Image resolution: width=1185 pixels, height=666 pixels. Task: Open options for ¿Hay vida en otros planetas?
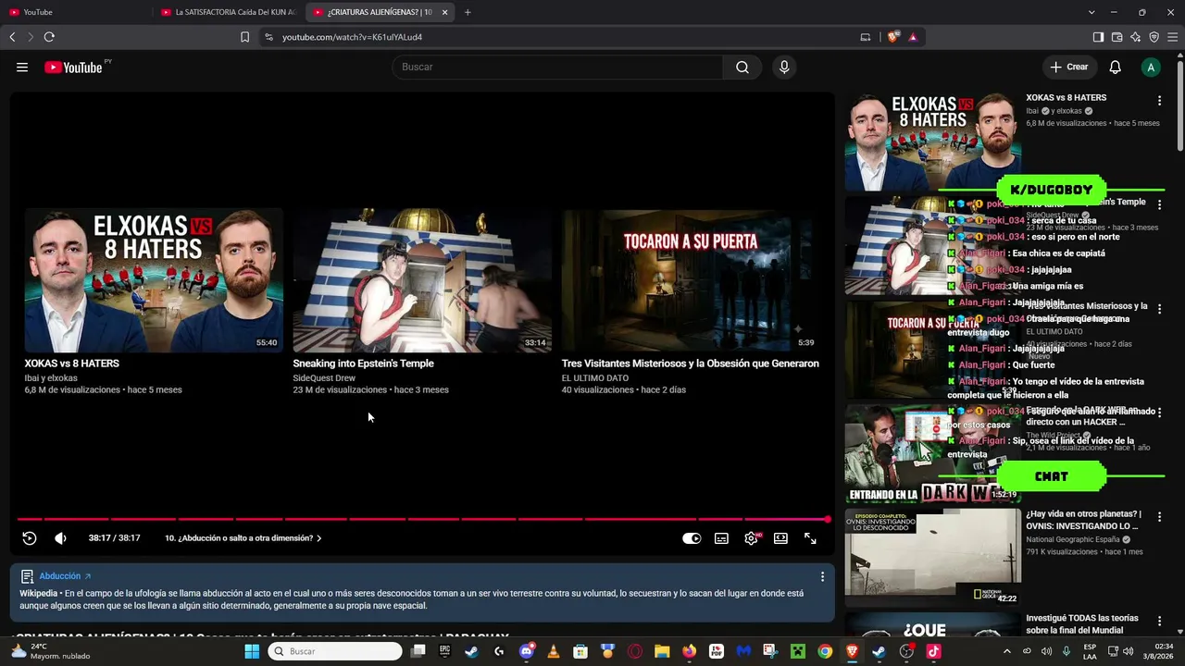tap(1159, 517)
